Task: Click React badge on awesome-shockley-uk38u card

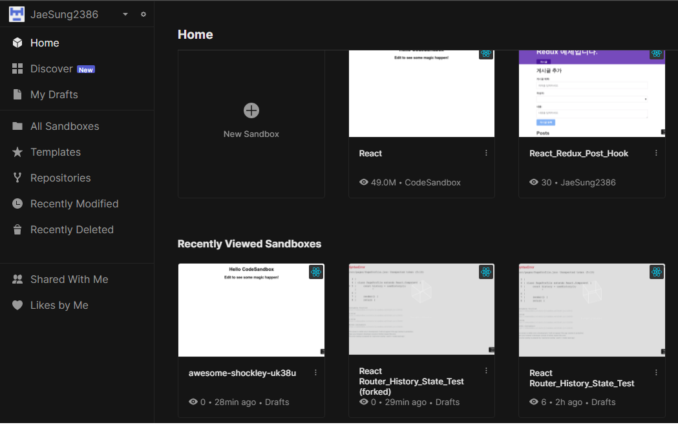Action: click(316, 272)
